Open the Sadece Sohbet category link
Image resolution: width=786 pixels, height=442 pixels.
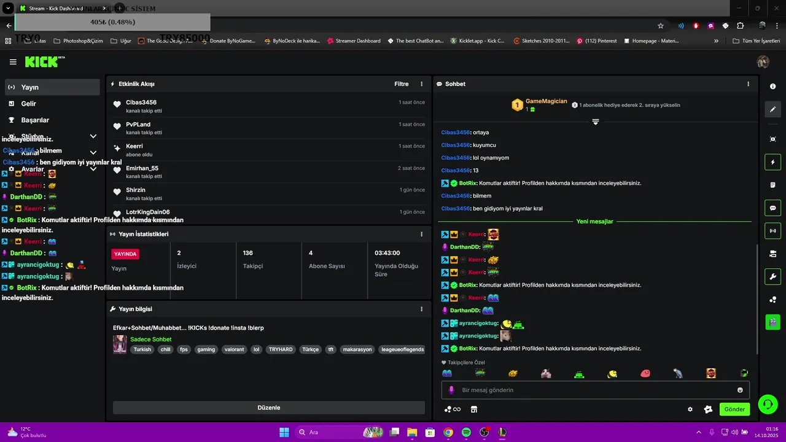click(x=151, y=339)
